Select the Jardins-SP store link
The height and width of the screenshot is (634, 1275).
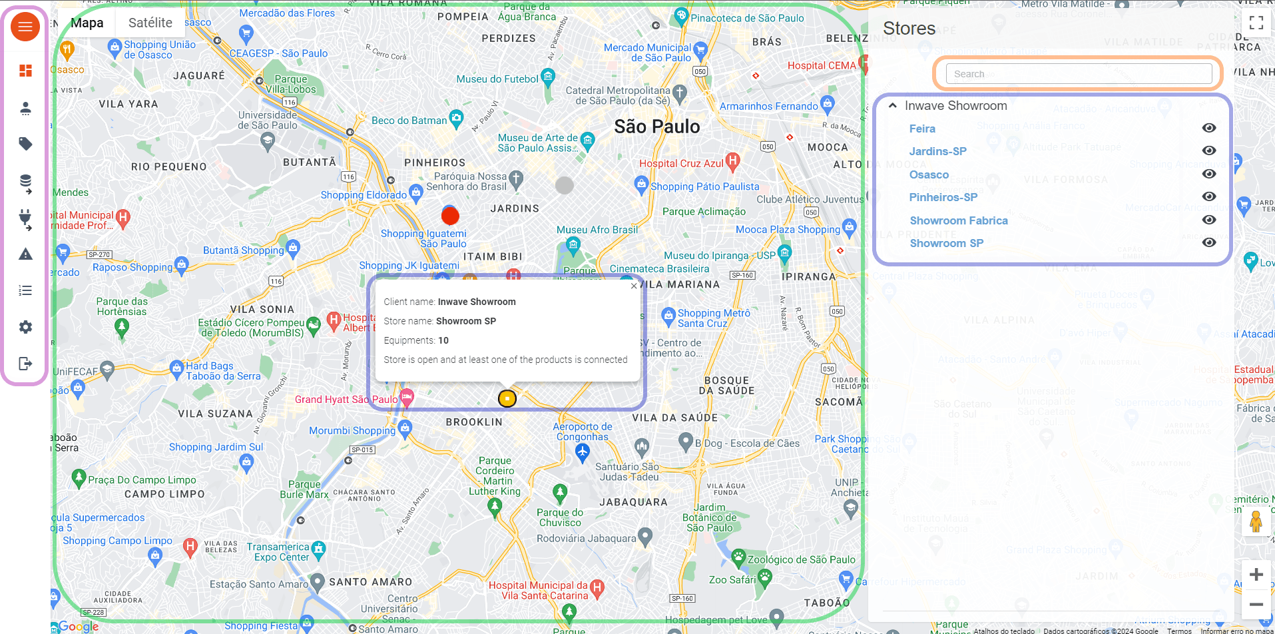click(937, 151)
